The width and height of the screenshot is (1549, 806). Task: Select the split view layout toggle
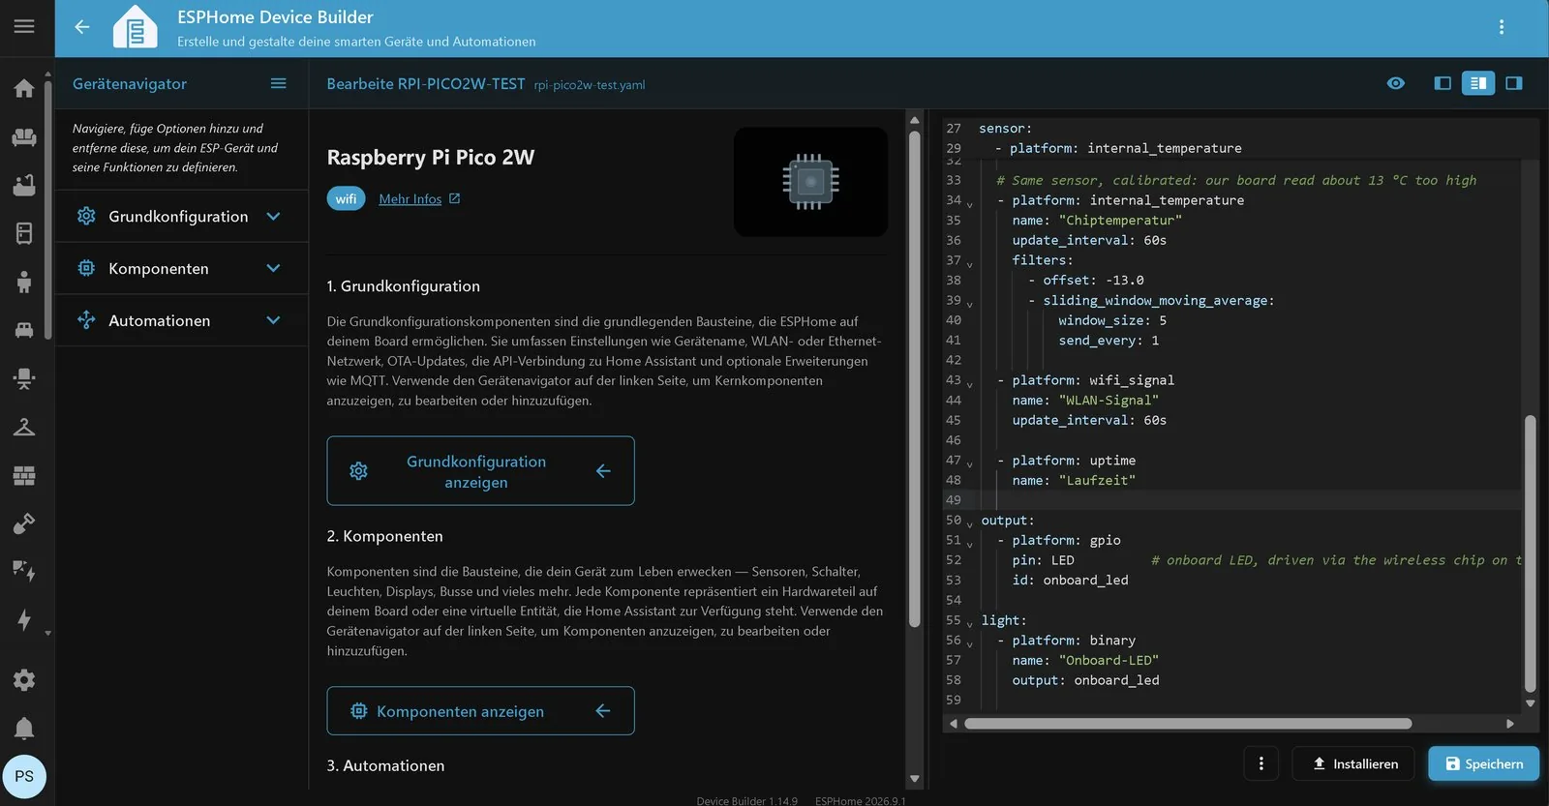point(1478,83)
